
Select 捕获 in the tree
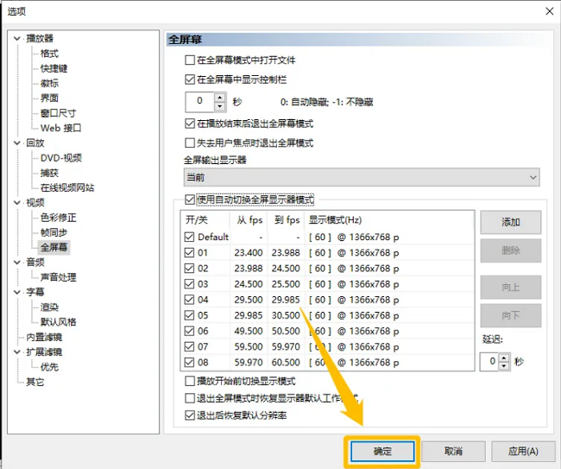tap(49, 173)
